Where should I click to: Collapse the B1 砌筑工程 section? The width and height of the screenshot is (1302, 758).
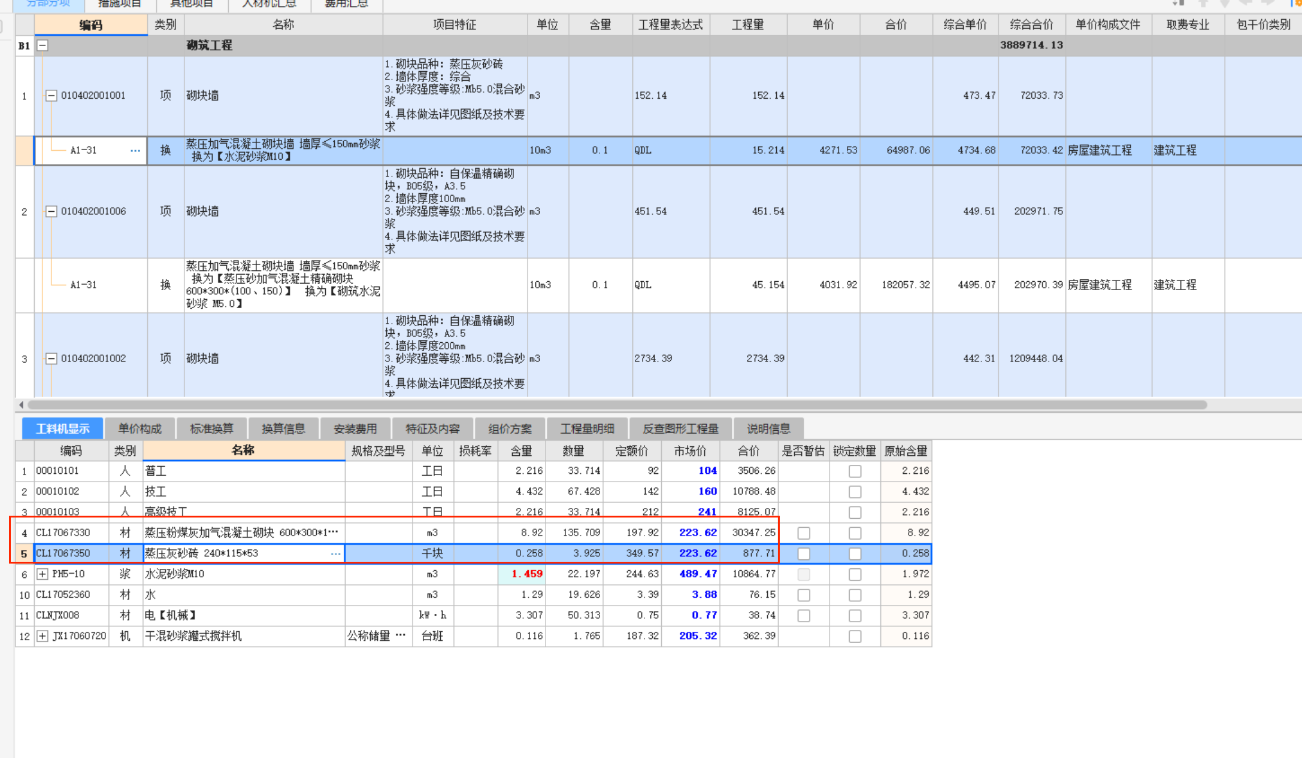pos(43,45)
